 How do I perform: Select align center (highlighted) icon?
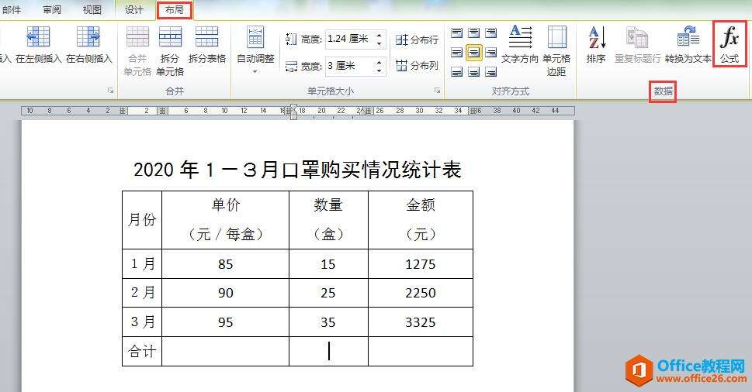point(474,52)
